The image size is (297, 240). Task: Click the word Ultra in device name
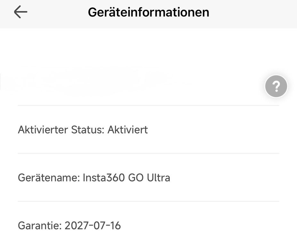coord(159,178)
